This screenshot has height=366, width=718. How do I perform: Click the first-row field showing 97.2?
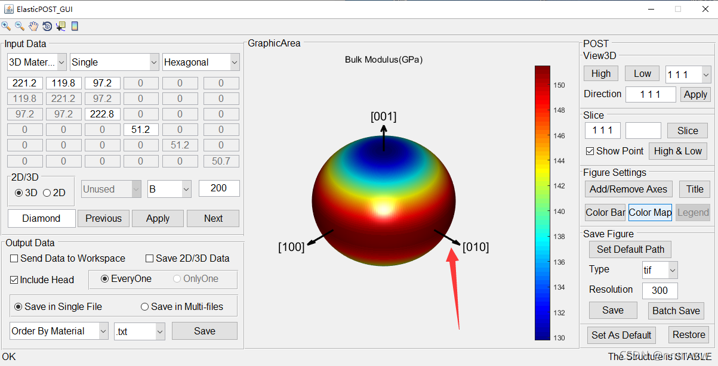point(102,83)
